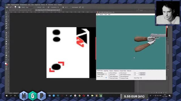The width and height of the screenshot is (181, 101).
Task: Open the brush blend Mode dropdown
Action: click(30, 7)
